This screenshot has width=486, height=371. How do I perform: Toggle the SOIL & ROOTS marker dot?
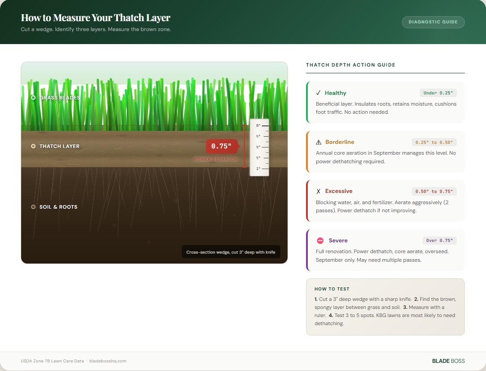(33, 207)
